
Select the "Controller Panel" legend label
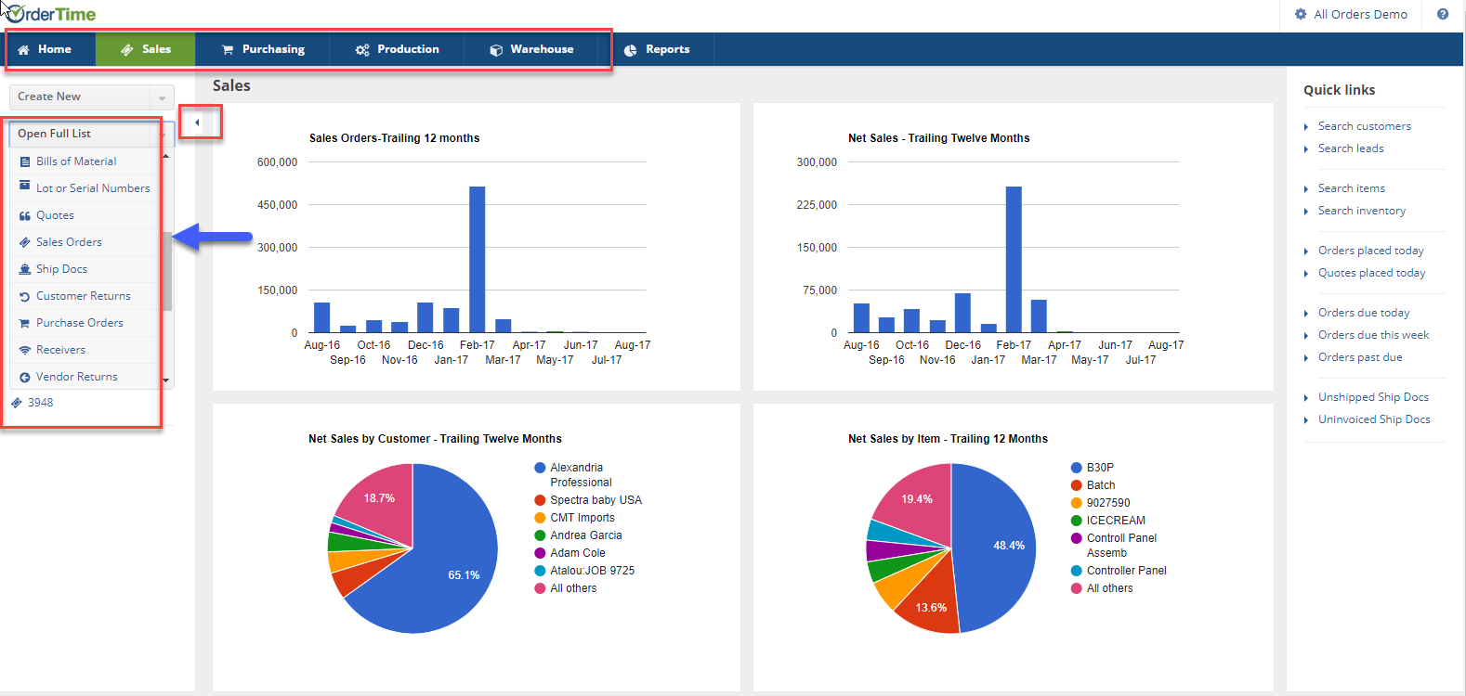[x=1127, y=571]
